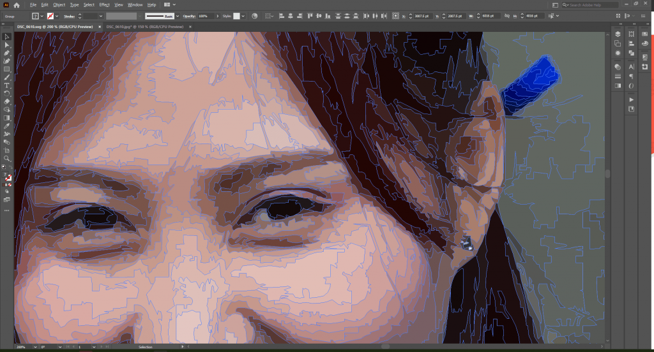Click the stroke none swatch in control bar
The image size is (654, 352).
(x=50, y=16)
